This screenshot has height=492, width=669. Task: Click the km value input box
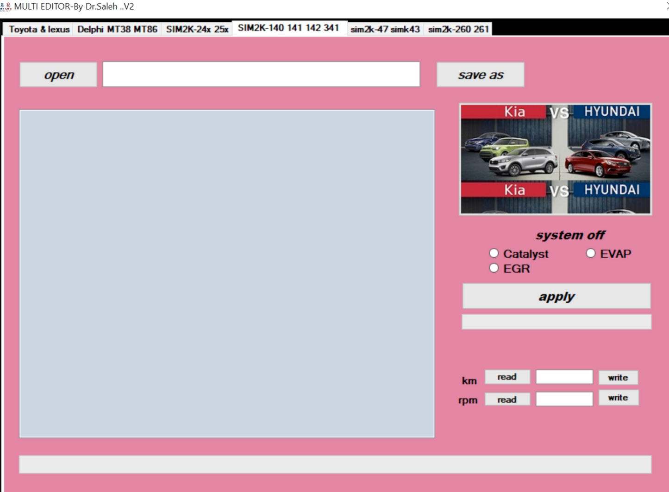click(564, 377)
